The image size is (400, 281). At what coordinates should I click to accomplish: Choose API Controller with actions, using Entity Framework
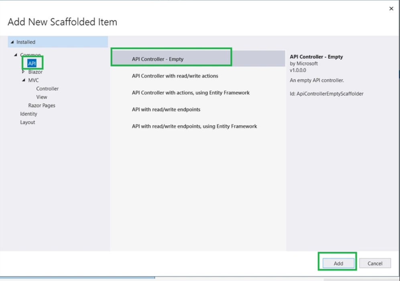[x=191, y=93]
